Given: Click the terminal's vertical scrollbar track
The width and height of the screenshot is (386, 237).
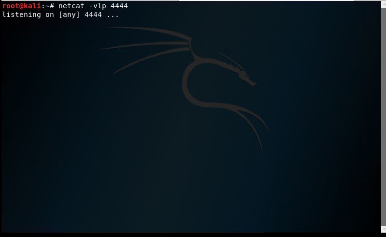Looking at the screenshot, I should (x=384, y=116).
